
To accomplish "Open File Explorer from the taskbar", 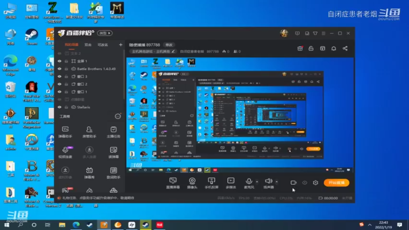I will click(x=62, y=225).
